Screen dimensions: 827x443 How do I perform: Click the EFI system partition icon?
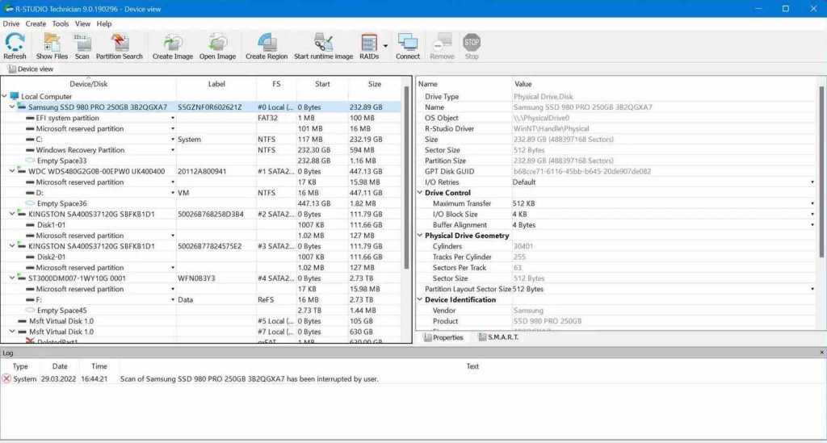click(x=30, y=118)
